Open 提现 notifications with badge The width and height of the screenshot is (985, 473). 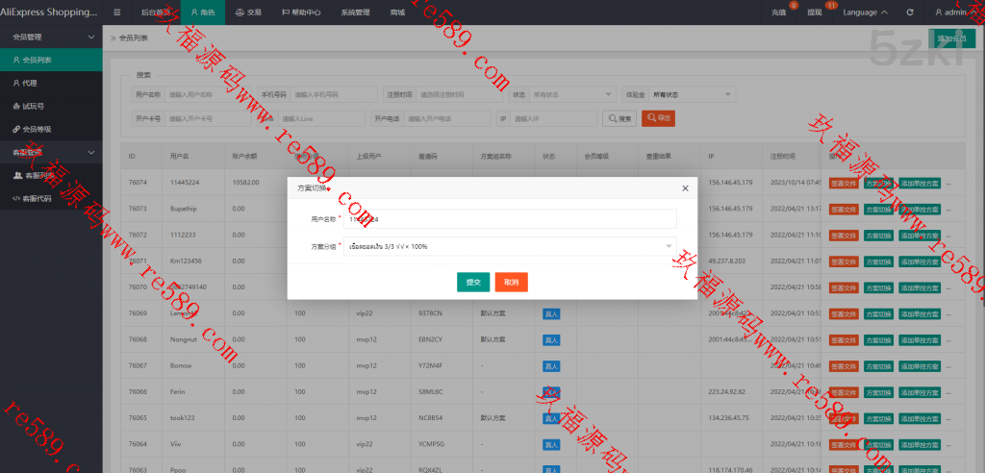(815, 12)
